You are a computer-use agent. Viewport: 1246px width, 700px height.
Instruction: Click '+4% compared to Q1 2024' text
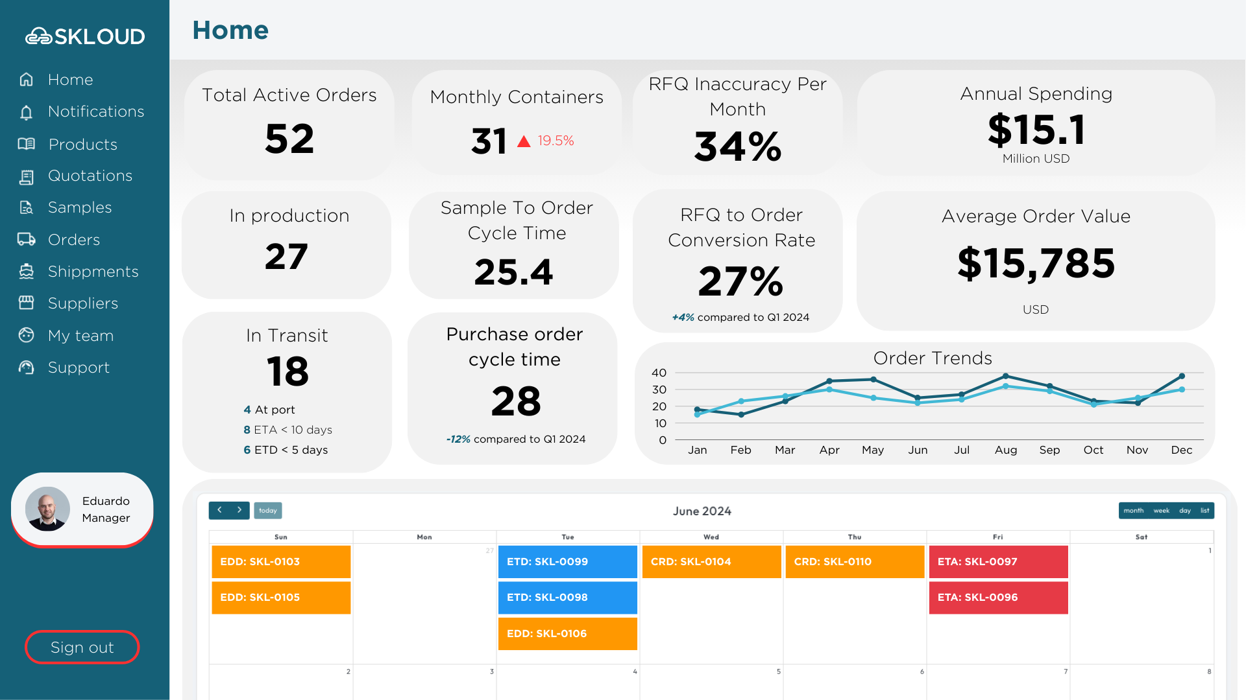[740, 317]
